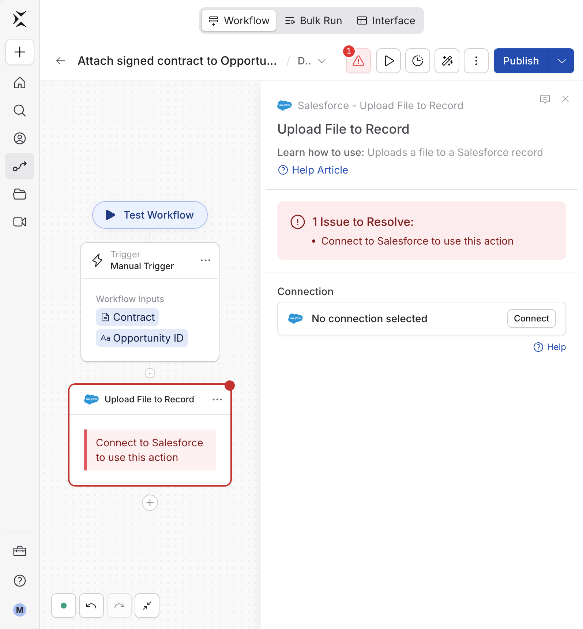The height and width of the screenshot is (629, 583).
Task: Click the green status dot button
Action: coord(64,606)
